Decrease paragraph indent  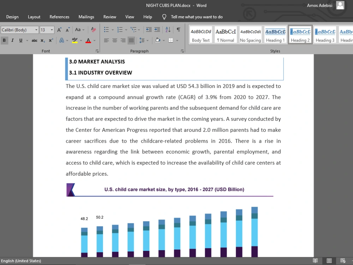tap(149, 30)
